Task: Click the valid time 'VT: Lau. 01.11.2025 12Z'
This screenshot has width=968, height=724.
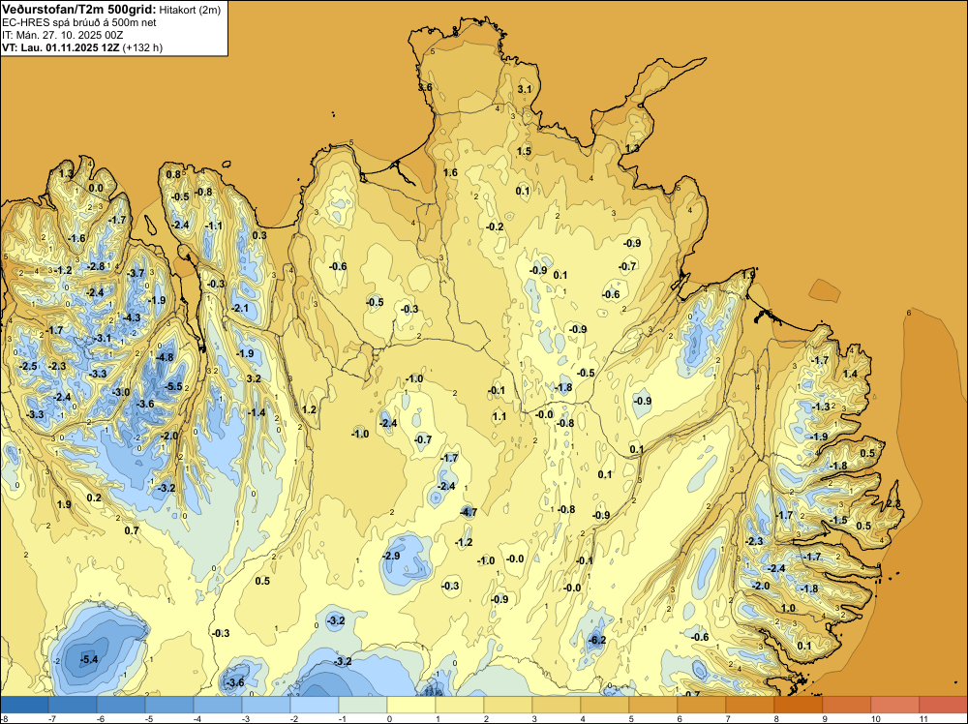Action: [60, 47]
